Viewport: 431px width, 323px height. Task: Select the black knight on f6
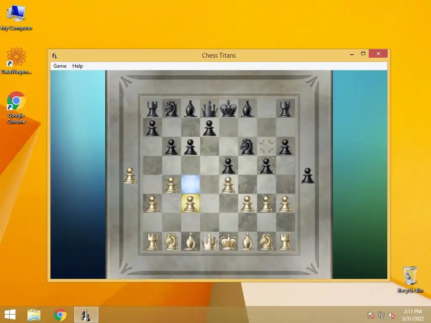247,146
